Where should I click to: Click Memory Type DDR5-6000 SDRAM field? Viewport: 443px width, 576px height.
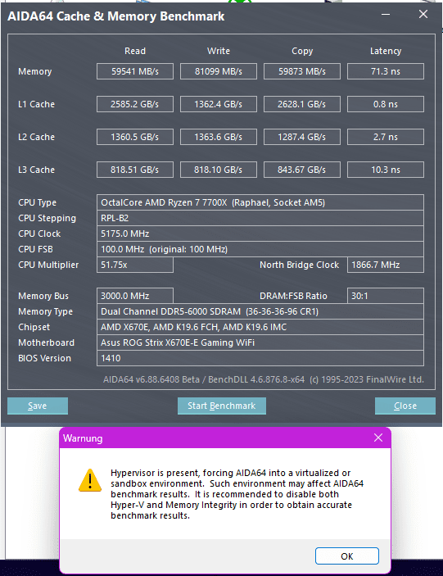pos(260,311)
